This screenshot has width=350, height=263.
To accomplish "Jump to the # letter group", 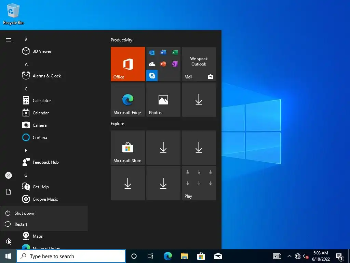I will tap(26, 39).
